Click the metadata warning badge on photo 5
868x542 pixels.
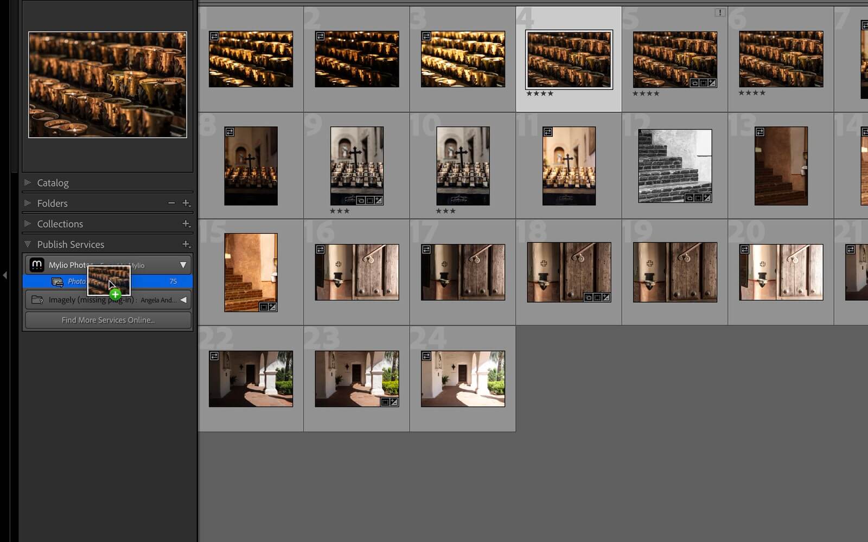tap(719, 12)
